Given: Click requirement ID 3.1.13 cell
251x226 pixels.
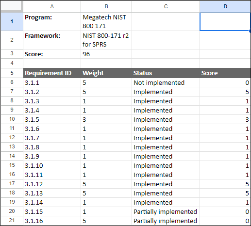Looking at the screenshot, I should click(x=52, y=193).
